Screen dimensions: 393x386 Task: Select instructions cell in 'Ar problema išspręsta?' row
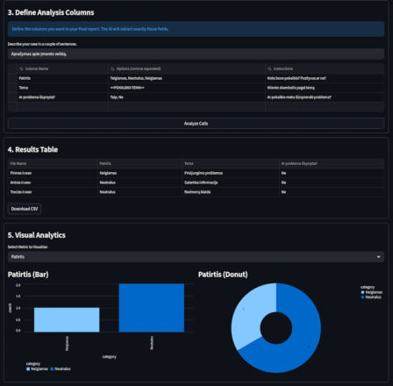(x=325, y=97)
